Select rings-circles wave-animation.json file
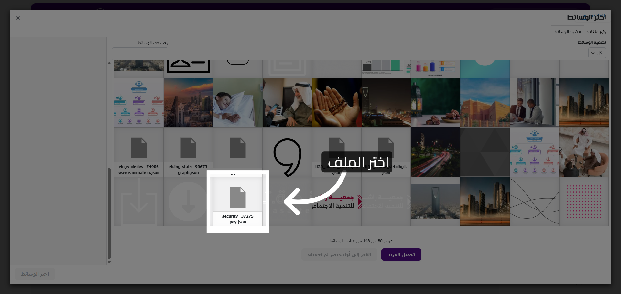 pyautogui.click(x=139, y=152)
